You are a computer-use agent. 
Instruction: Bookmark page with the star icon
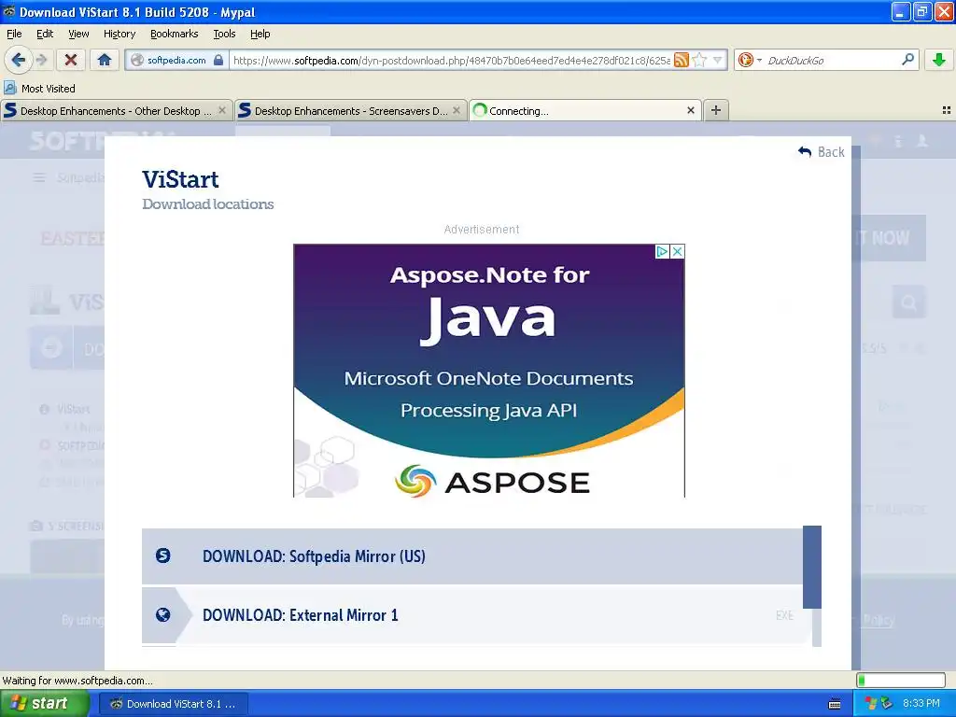click(700, 60)
